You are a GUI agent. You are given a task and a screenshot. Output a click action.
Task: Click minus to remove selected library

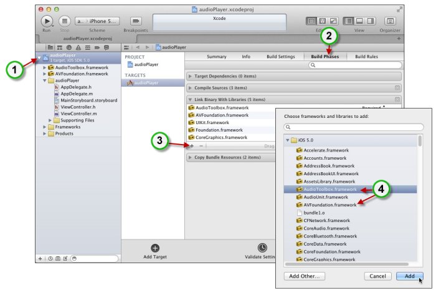click(201, 145)
